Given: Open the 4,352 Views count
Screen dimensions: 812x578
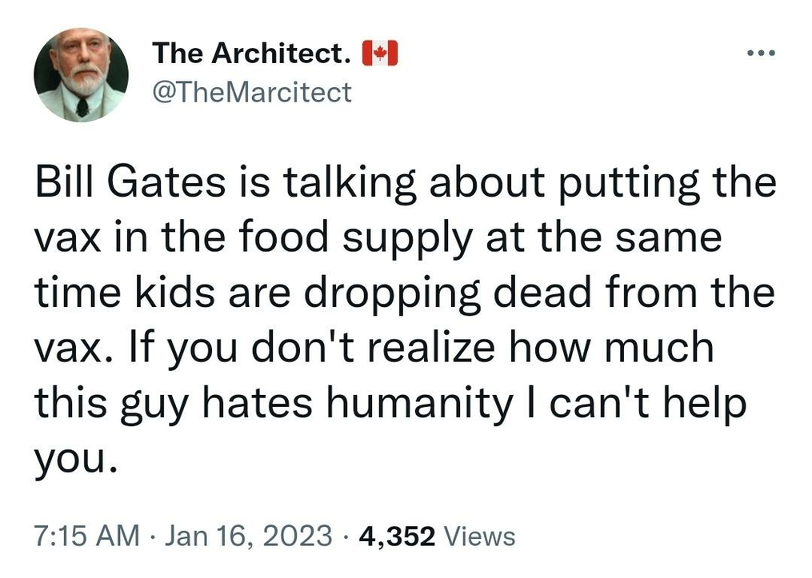Looking at the screenshot, I should [x=437, y=536].
